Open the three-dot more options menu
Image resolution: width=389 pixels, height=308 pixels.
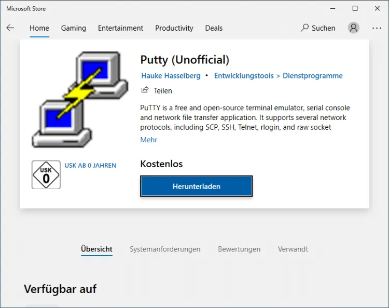tap(377, 28)
